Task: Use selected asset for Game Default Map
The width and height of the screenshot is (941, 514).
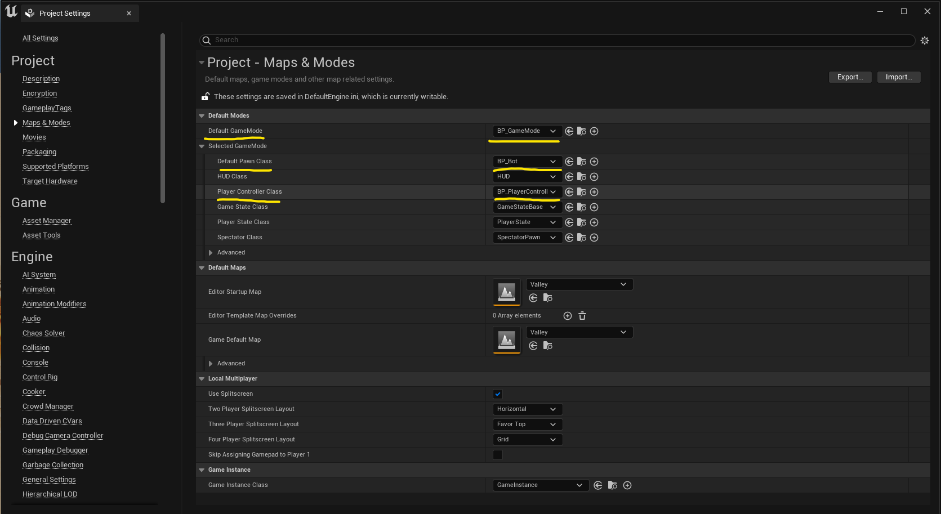Action: 533,346
